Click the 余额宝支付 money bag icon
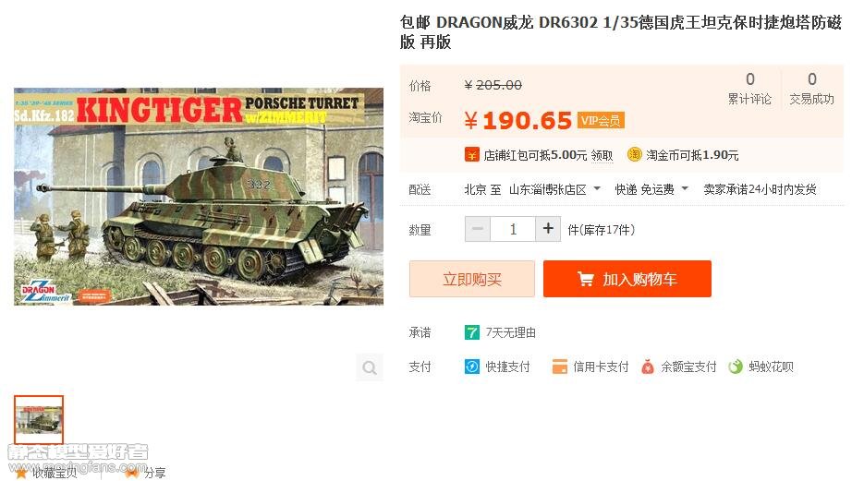852x481 pixels. point(647,367)
